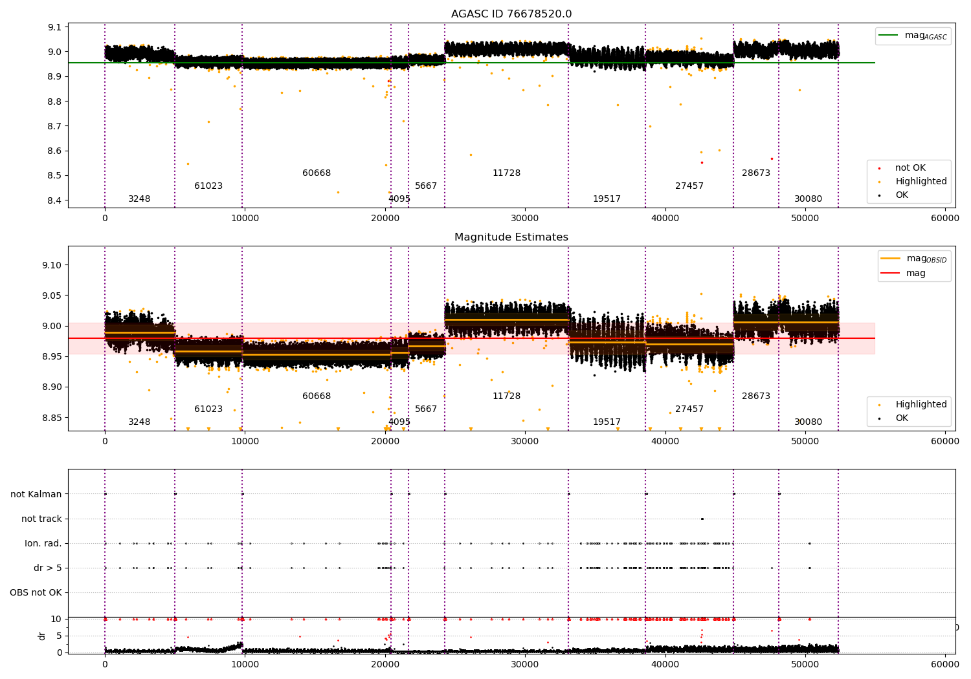Click the 8.5 y-axis tick label
This screenshot has height=679, width=971.
point(55,176)
